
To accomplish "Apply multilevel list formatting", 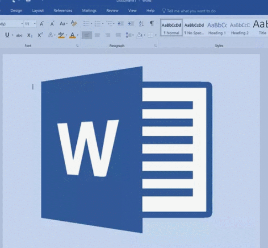I will coord(109,24).
